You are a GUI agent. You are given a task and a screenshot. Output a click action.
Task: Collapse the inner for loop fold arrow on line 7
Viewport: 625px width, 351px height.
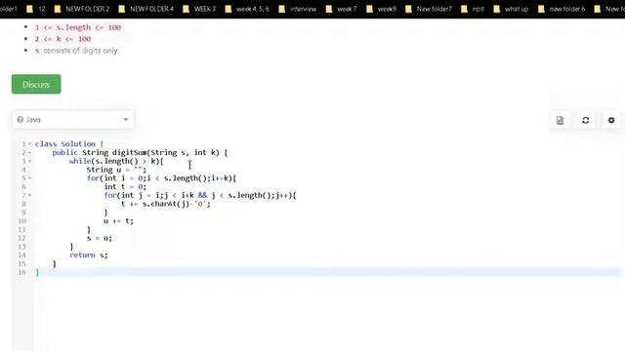(x=30, y=195)
